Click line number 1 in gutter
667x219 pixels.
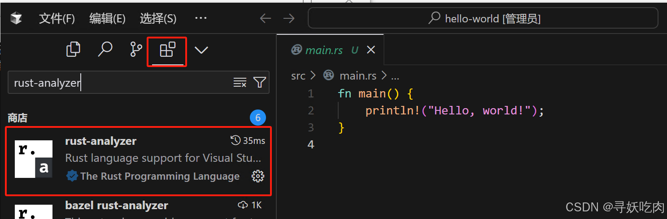click(311, 94)
